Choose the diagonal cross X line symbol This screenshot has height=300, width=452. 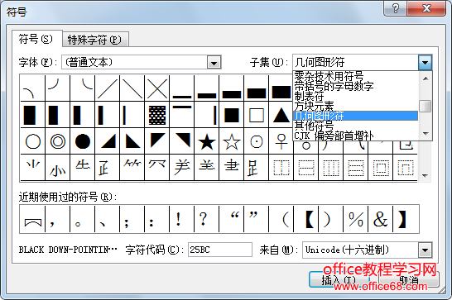click(x=157, y=88)
